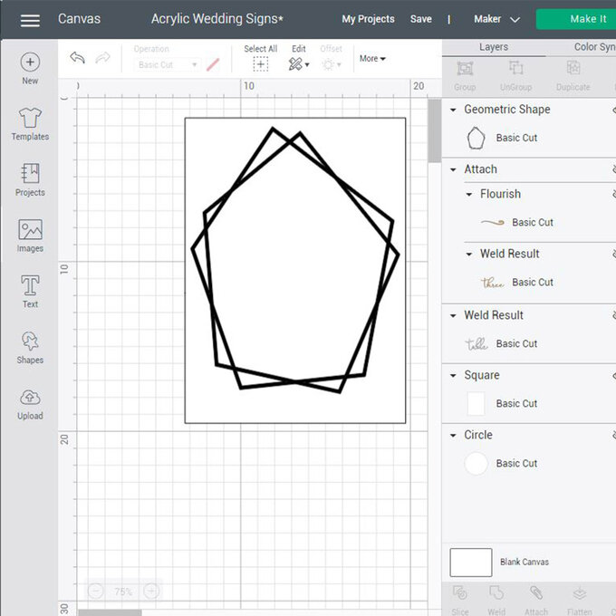Open the Shapes tool

pyautogui.click(x=30, y=346)
